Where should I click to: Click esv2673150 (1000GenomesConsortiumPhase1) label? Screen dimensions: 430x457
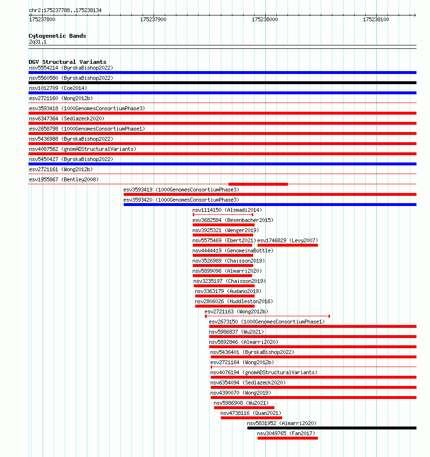tap(267, 322)
